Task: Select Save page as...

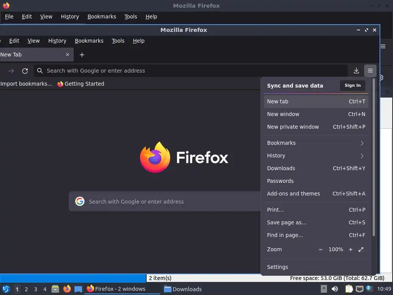Action: [x=316, y=222]
